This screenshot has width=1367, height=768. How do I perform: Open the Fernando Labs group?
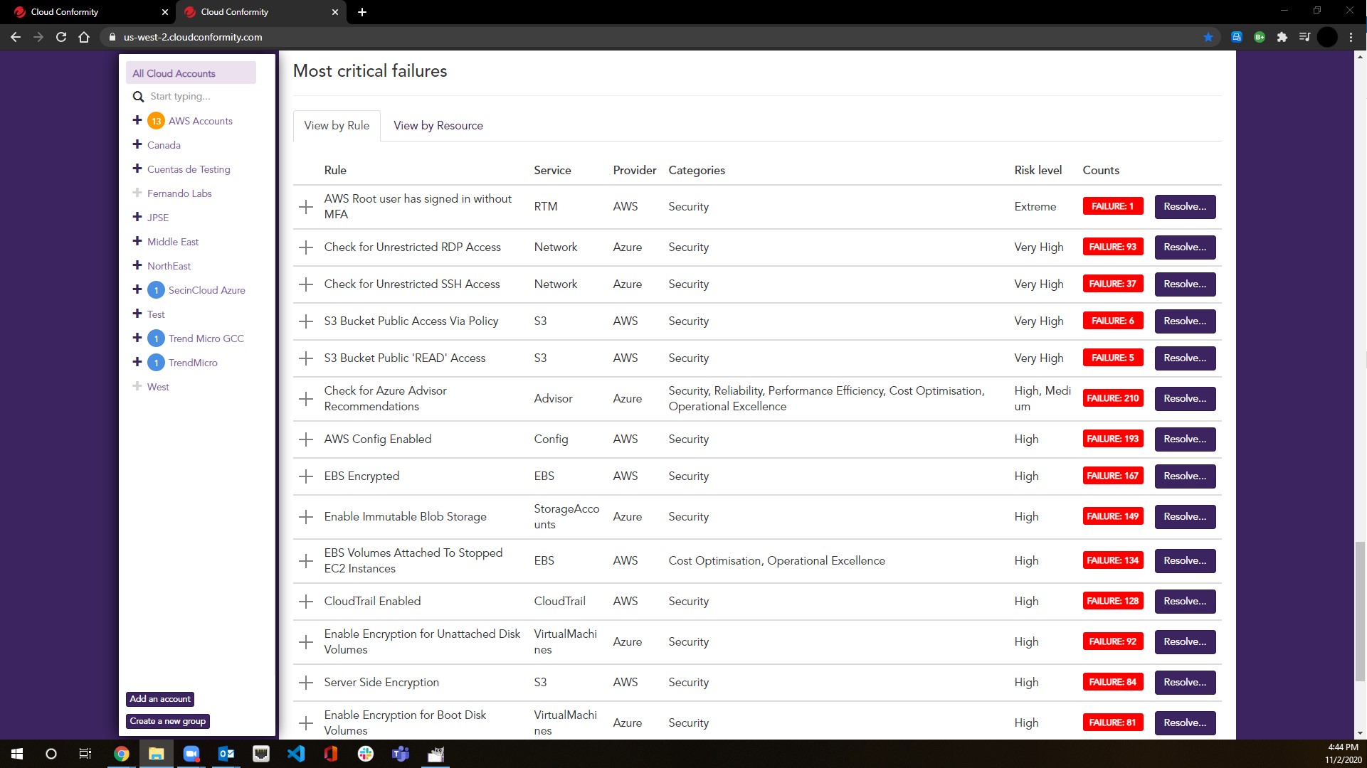(x=179, y=193)
